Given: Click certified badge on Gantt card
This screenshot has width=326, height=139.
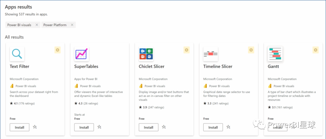Looking at the screenshot, I should click(x=316, y=50).
